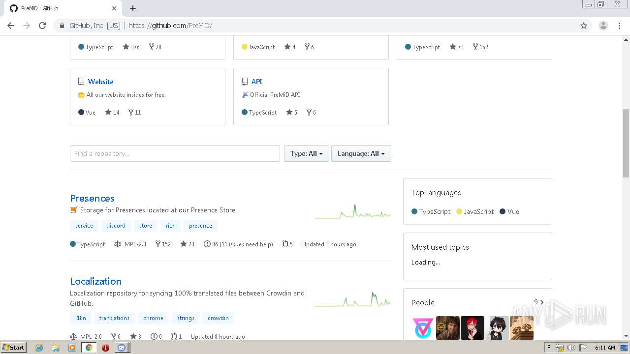630x354 pixels.
Task: View Localization 6 forks
Action: pos(116,337)
